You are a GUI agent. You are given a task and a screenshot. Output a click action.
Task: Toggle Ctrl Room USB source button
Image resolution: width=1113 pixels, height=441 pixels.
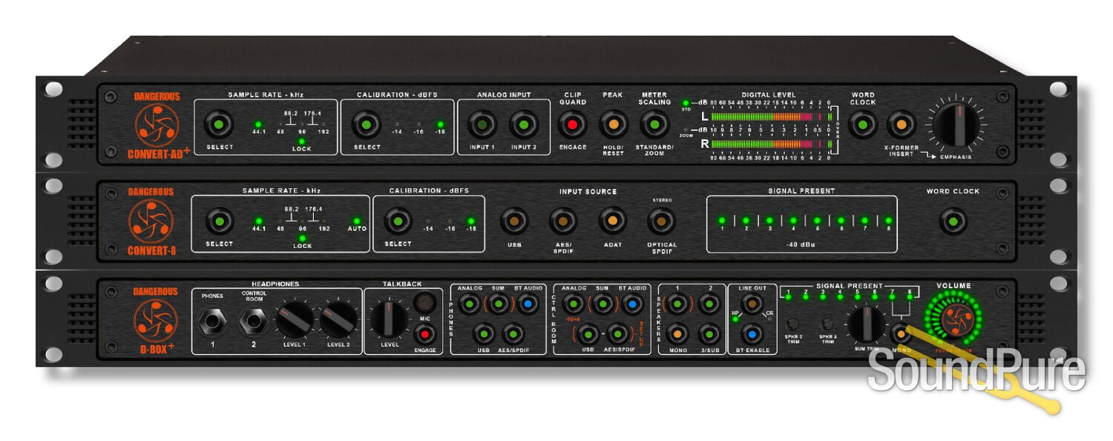pyautogui.click(x=588, y=333)
